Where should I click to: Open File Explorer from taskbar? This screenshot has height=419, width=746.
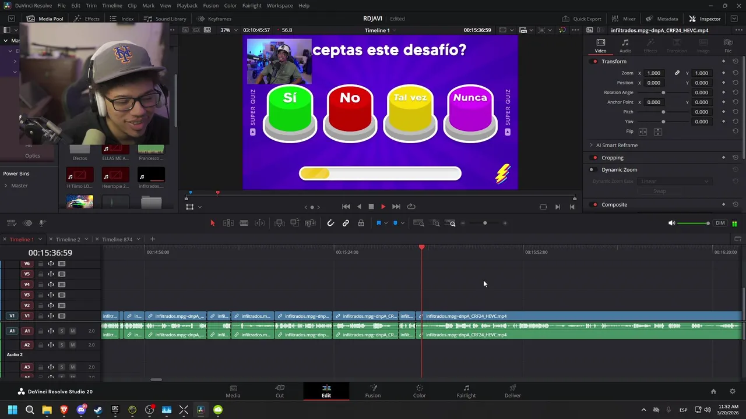coord(47,410)
